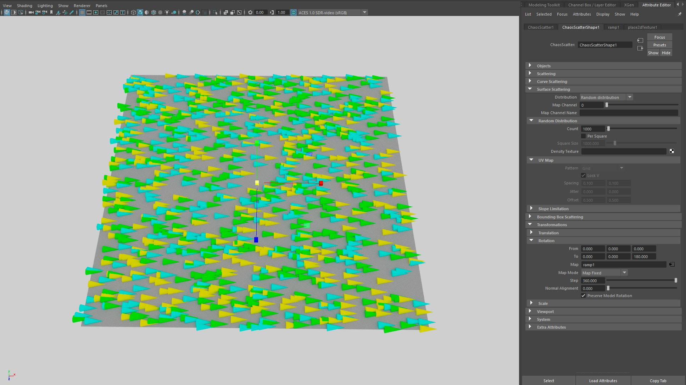The width and height of the screenshot is (686, 385).
Task: Open the ACES 1.0 SDR-video view transform dropdown
Action: [364, 12]
